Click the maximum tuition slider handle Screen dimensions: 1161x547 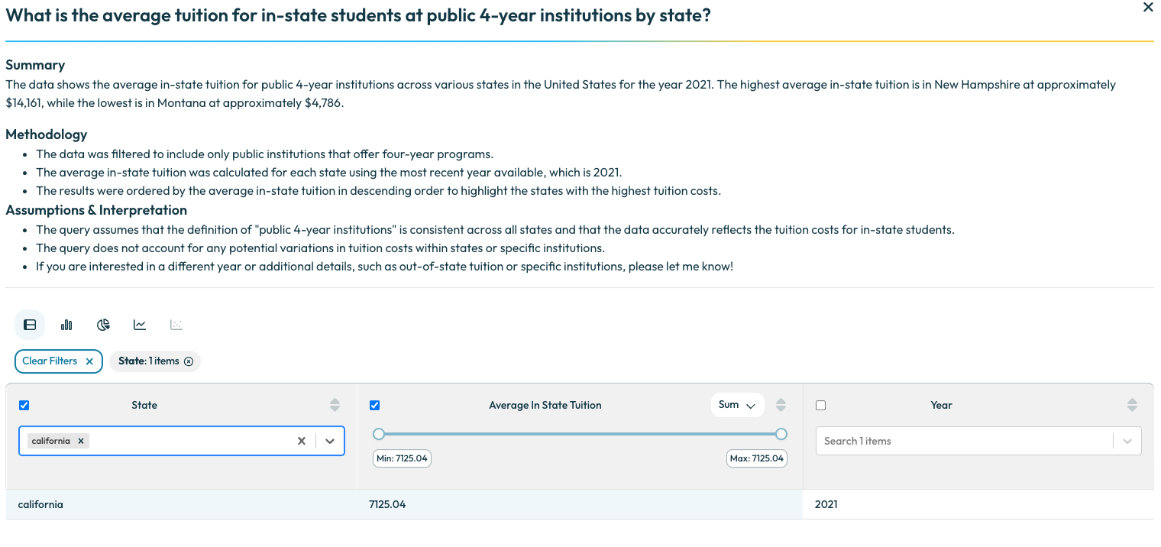pyautogui.click(x=781, y=434)
